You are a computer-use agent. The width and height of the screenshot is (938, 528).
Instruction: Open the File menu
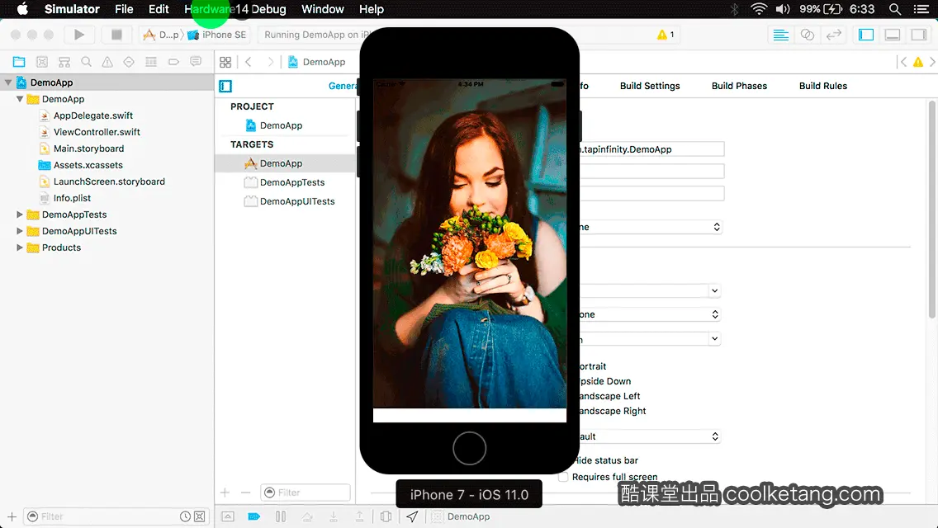(124, 9)
